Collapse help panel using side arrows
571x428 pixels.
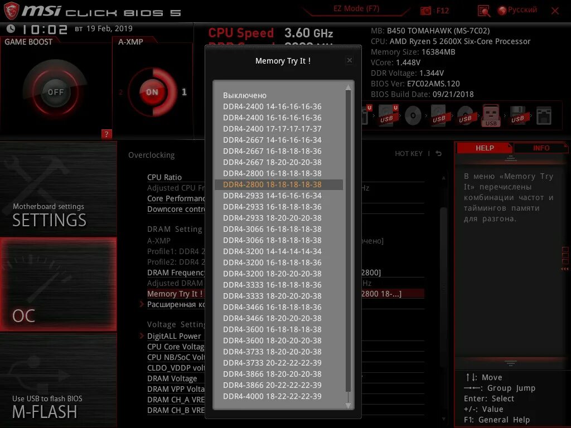click(565, 269)
